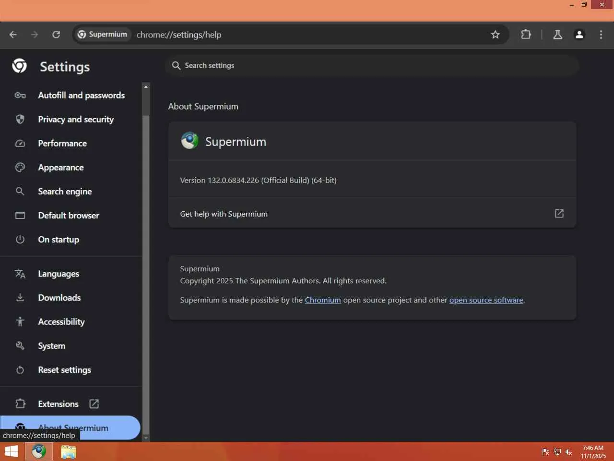The height and width of the screenshot is (461, 614).
Task: Open the three-dot browser menu
Action: point(601,35)
